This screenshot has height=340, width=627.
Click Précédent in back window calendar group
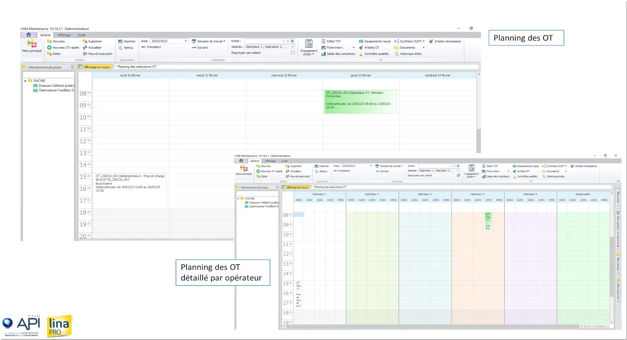pyautogui.click(x=151, y=47)
